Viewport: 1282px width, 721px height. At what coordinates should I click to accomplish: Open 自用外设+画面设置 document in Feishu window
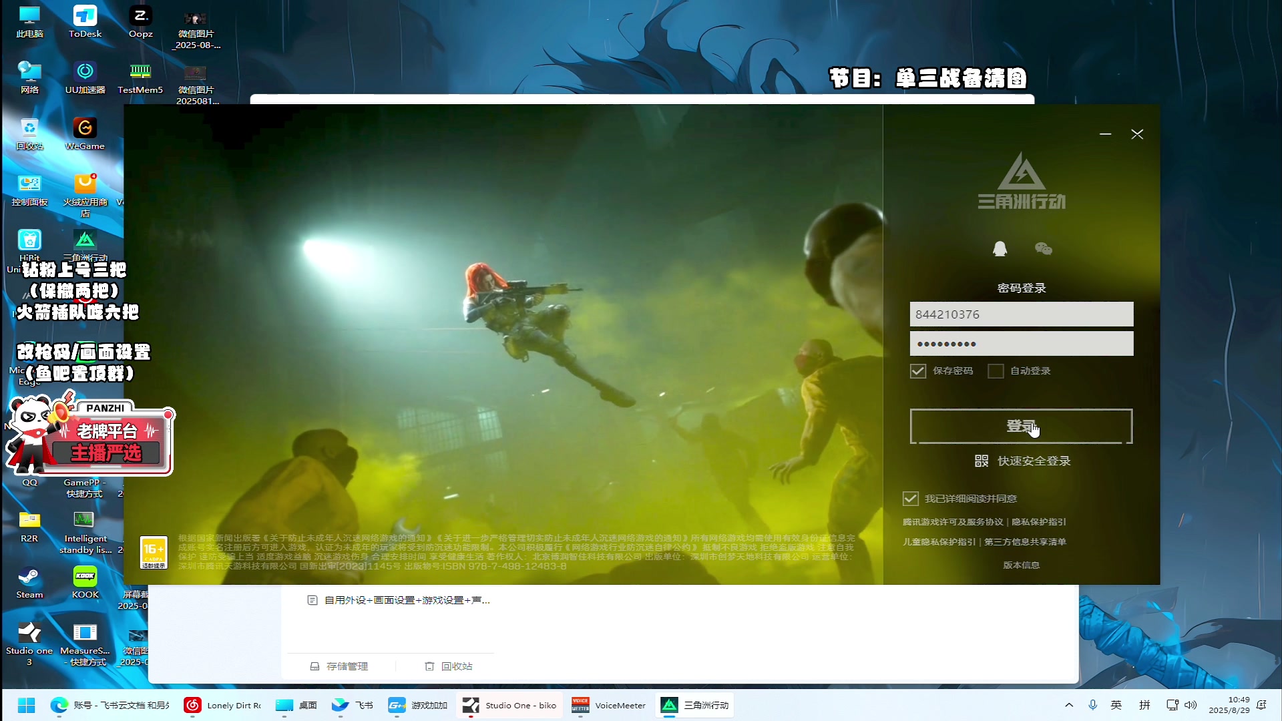tap(399, 600)
